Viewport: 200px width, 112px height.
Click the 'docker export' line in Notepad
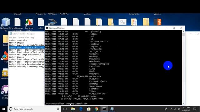click(27, 45)
